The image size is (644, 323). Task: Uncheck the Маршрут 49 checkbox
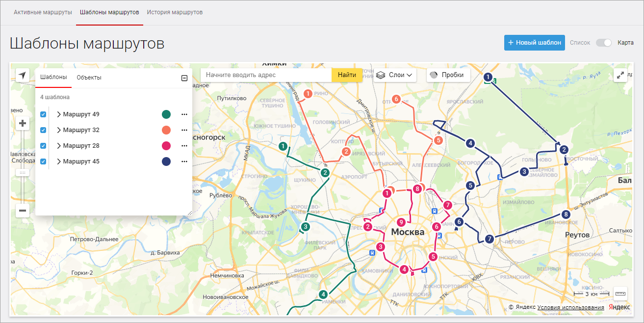43,114
